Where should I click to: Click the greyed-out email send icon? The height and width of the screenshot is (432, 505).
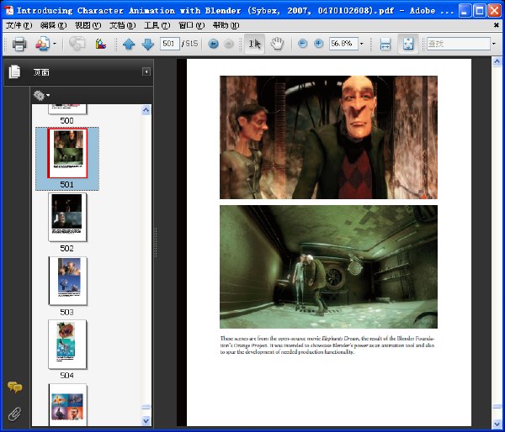77,44
